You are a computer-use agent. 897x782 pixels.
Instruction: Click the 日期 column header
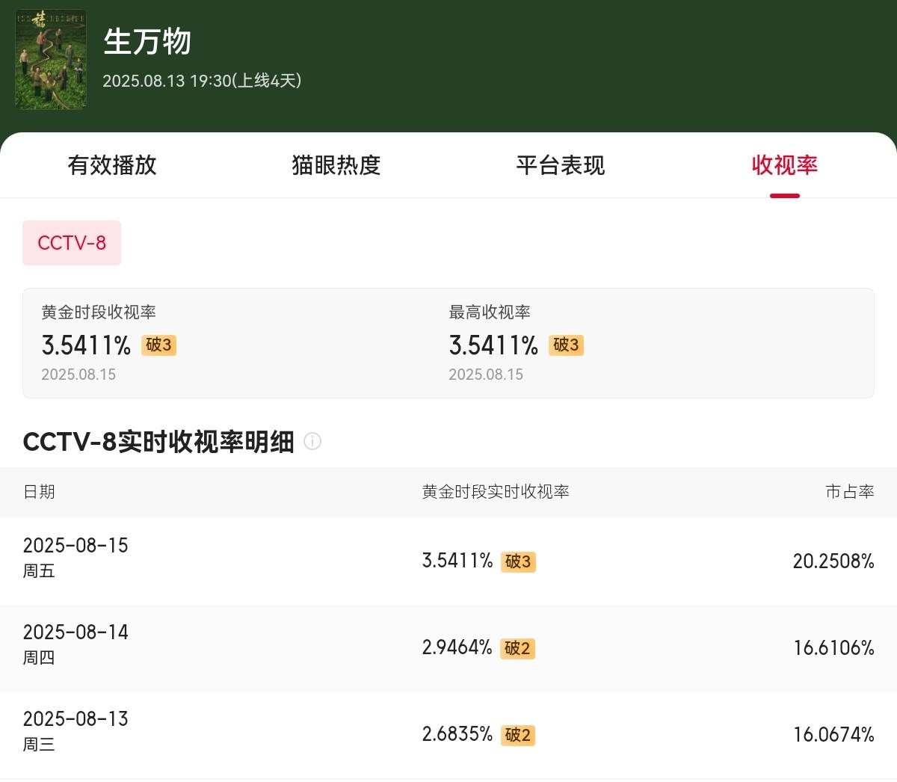[39, 492]
